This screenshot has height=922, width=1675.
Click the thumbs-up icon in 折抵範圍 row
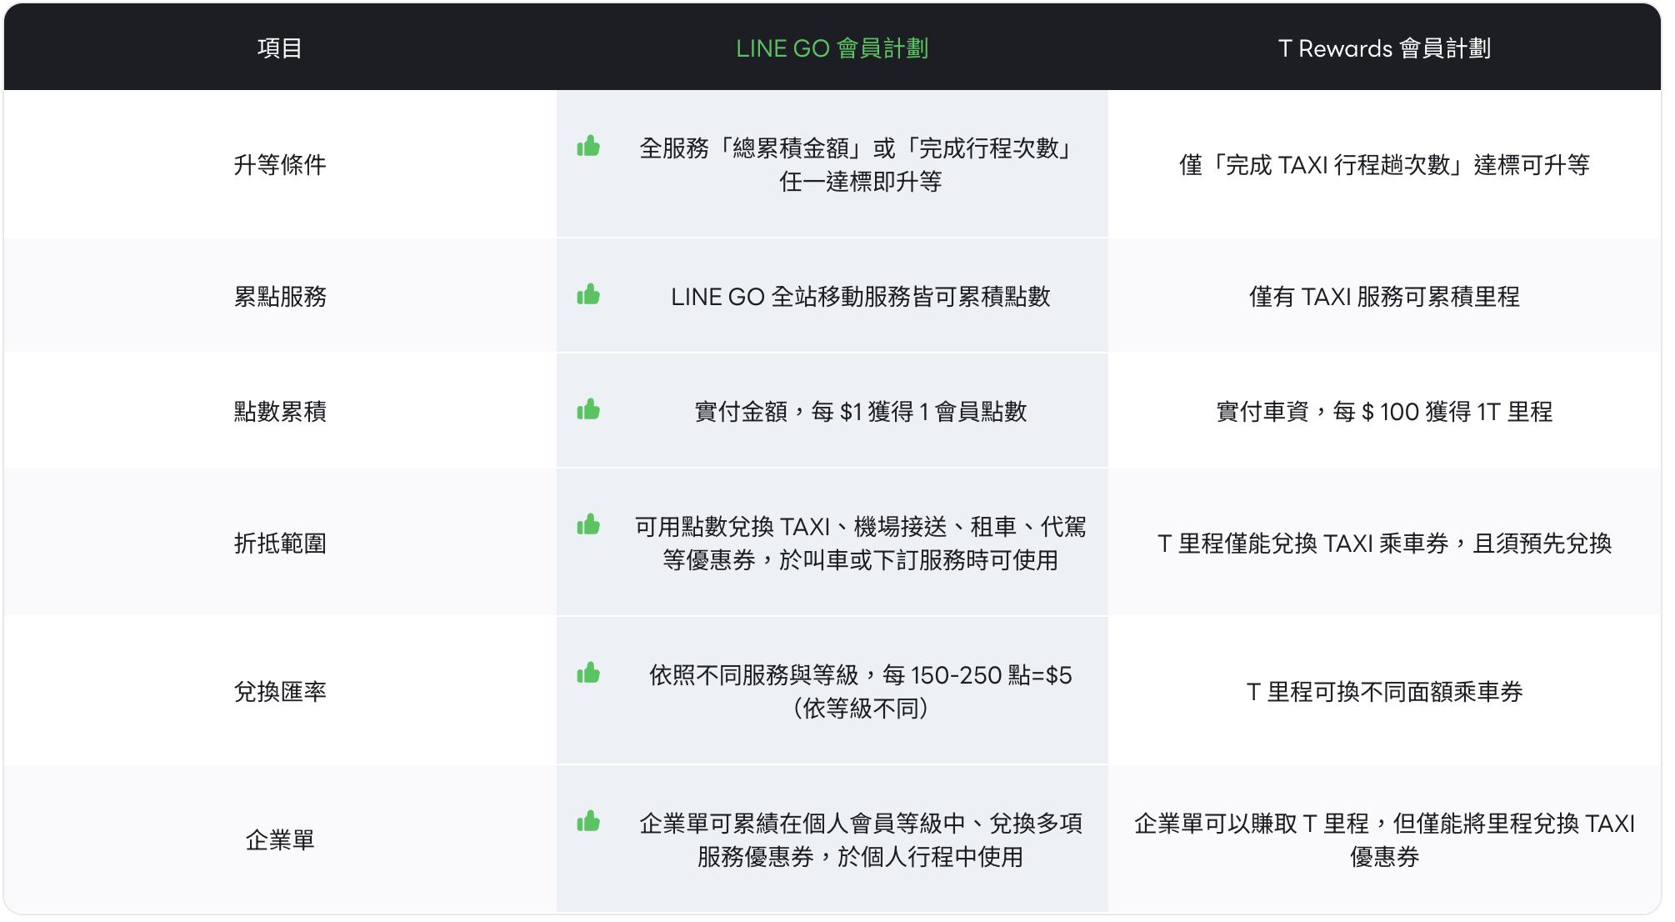coord(588,525)
